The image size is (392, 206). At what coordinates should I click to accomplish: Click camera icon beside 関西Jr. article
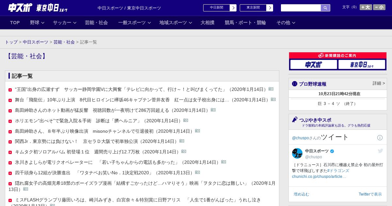[182, 141]
